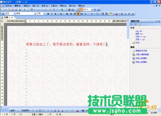The width and height of the screenshot is (161, 116).
Task: Use the format painter brush icon
Action: point(50,10)
